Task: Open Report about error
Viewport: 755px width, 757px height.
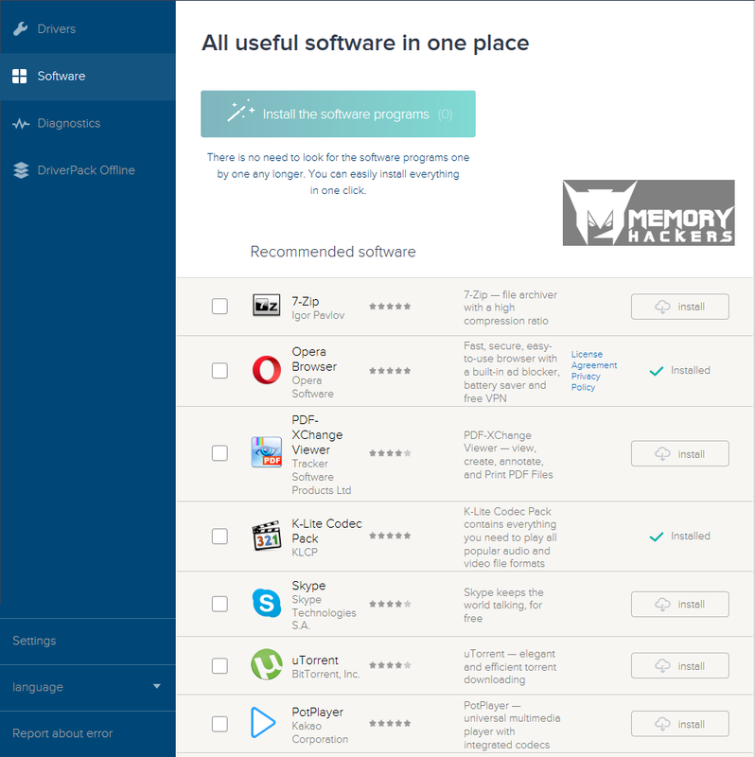Action: coord(87,733)
